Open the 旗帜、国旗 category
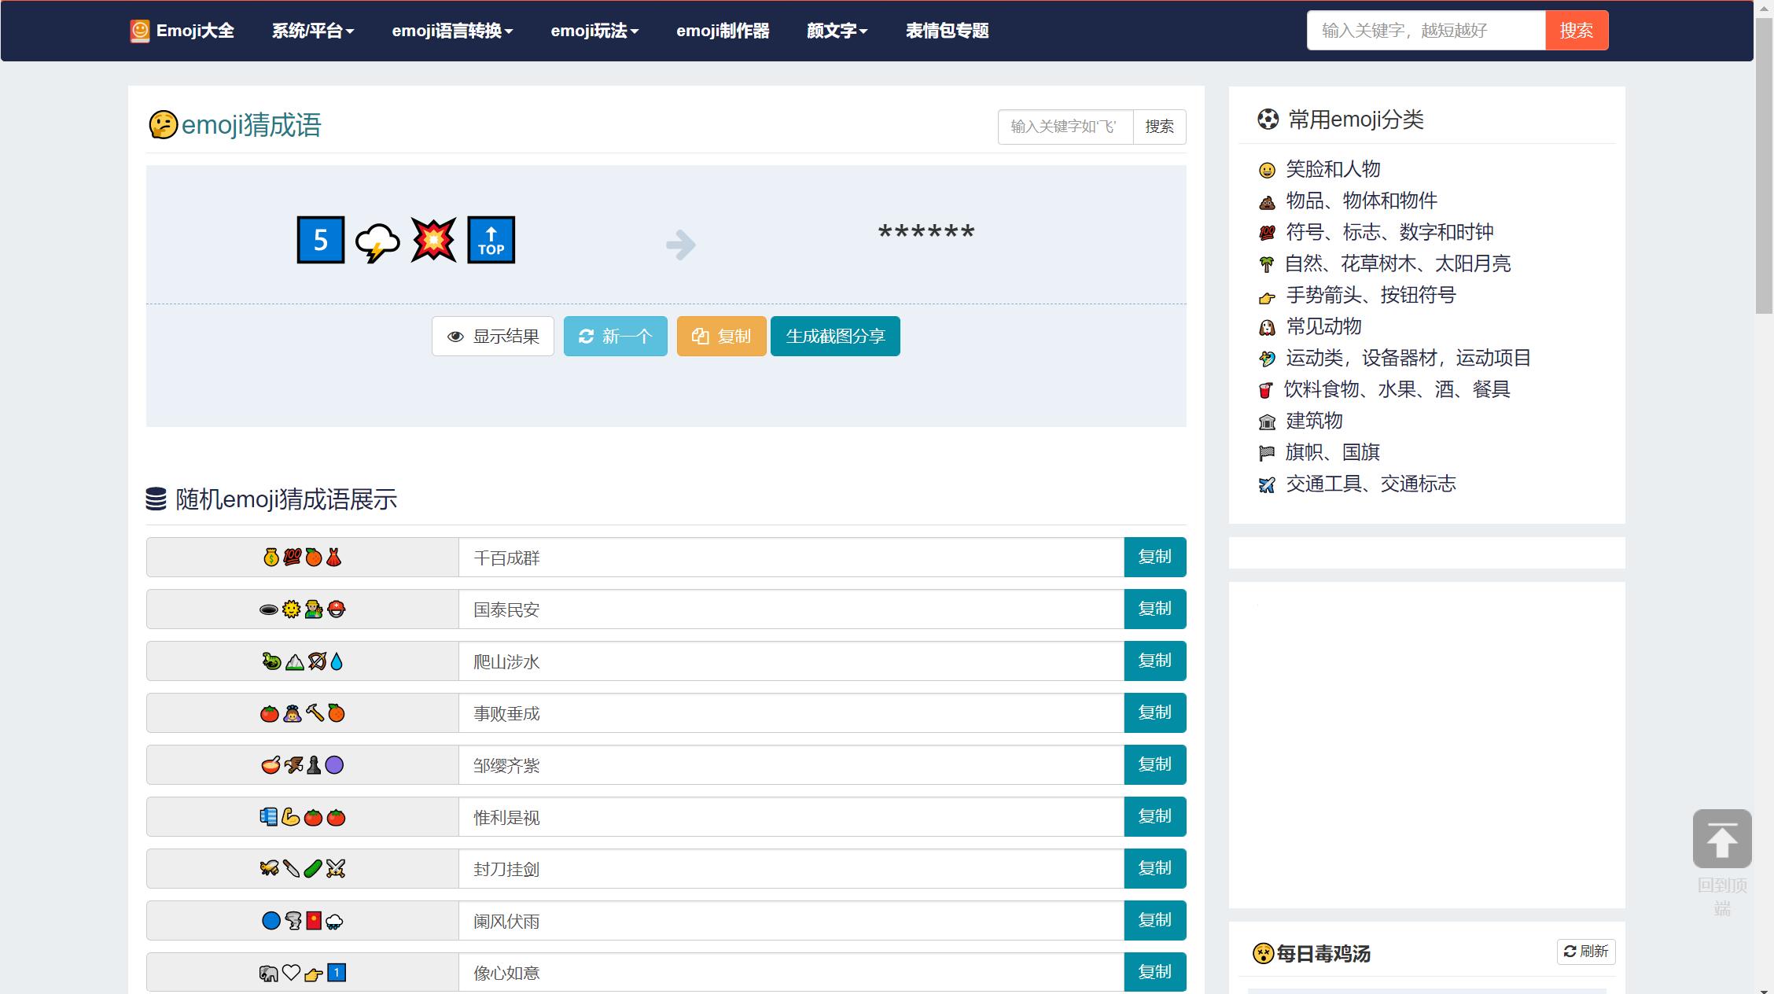 pos(1331,452)
